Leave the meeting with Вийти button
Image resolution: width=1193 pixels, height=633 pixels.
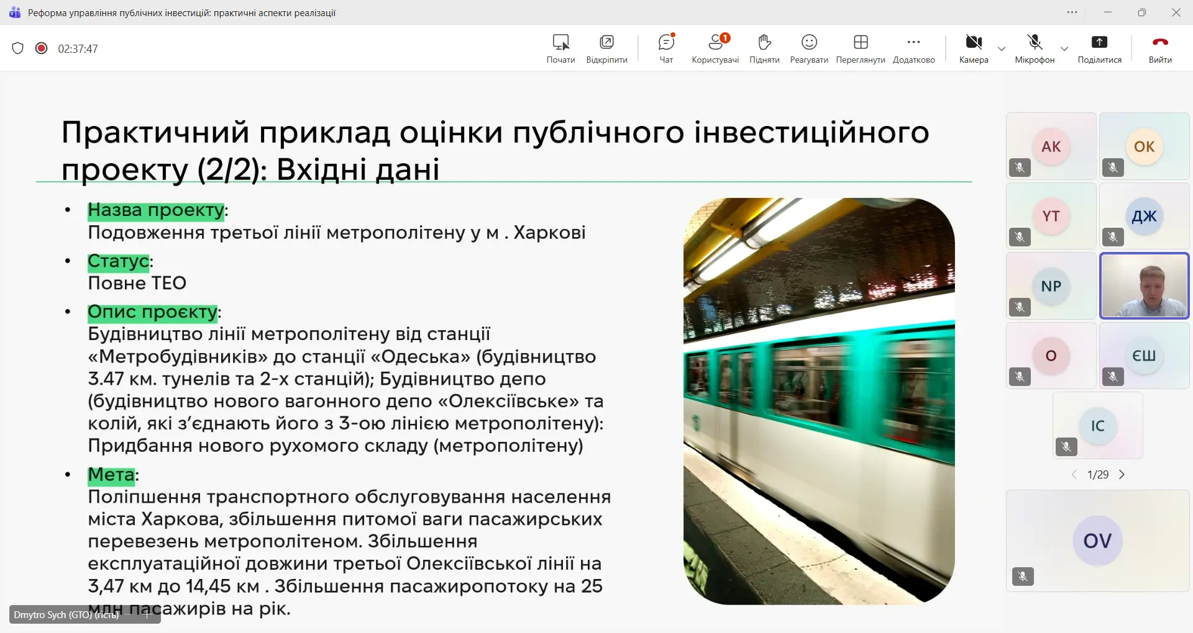coord(1160,43)
